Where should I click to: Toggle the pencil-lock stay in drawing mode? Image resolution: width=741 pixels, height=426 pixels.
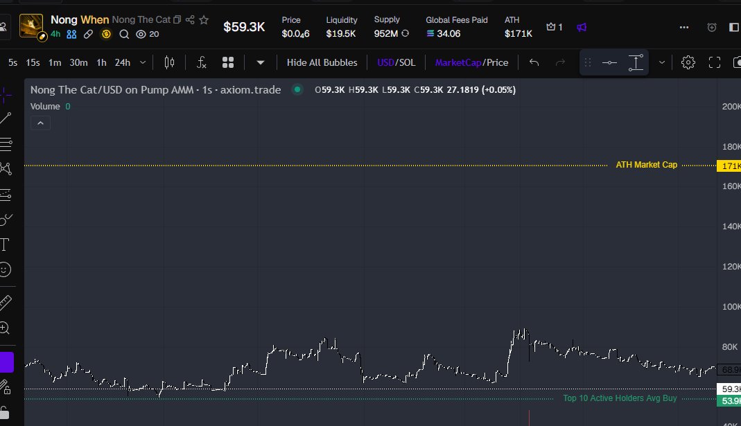pos(5,387)
